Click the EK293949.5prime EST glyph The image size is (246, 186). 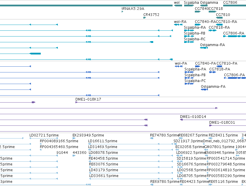click(74, 138)
